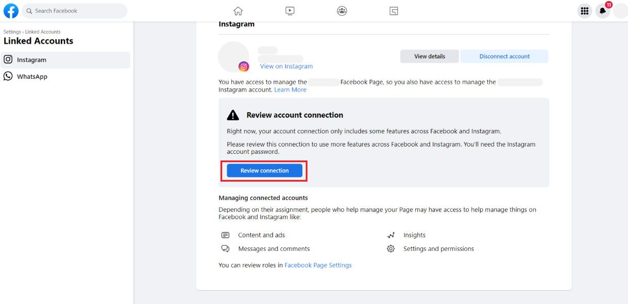Open the profile avatar at top right
Image resolution: width=628 pixels, height=304 pixels.
(620, 11)
